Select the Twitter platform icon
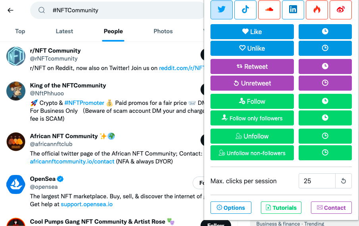This screenshot has height=226, width=359. point(222,10)
